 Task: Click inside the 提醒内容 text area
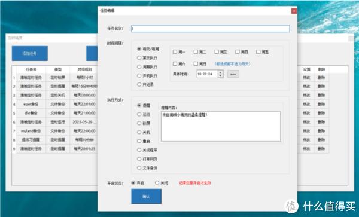221,127
